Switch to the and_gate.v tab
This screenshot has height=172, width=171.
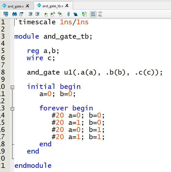click(16, 6)
